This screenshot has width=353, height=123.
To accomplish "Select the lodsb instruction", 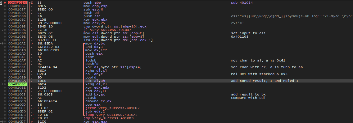I will [91, 61].
